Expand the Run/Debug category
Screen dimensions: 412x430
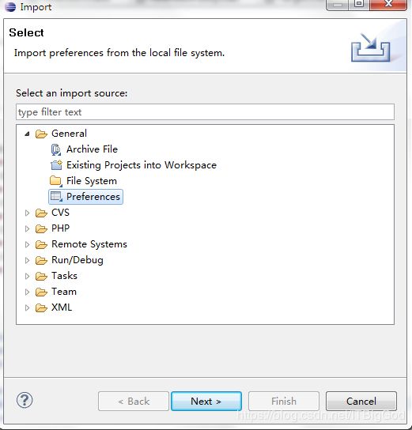(27, 260)
